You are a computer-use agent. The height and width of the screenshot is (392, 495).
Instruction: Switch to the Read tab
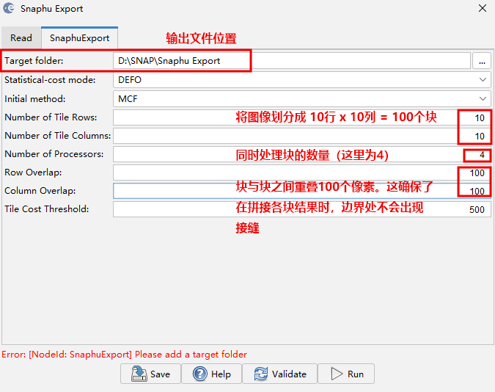point(21,38)
